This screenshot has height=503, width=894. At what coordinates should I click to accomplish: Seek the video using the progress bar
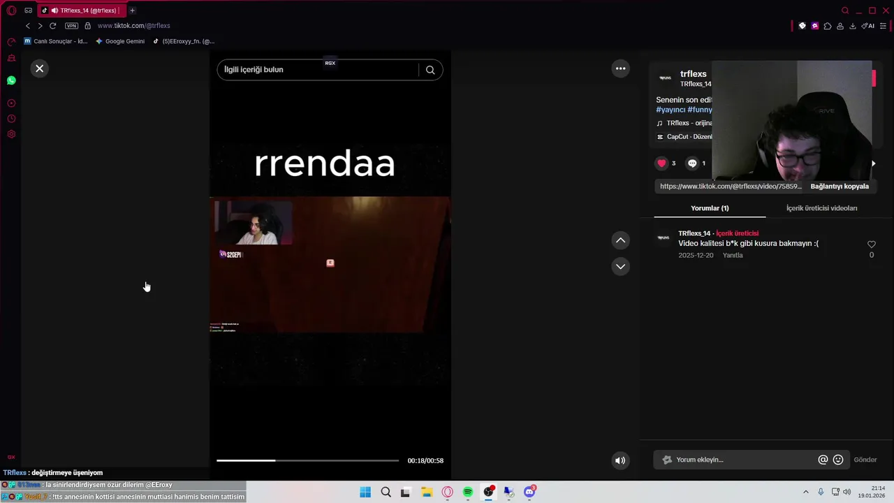coord(307,460)
